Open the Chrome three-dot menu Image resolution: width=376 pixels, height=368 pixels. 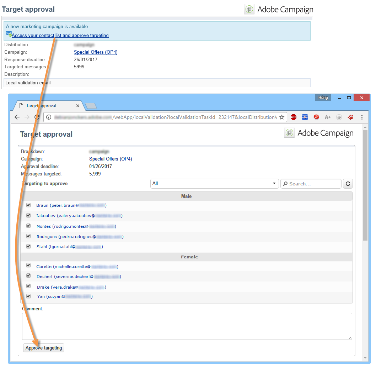(362, 117)
